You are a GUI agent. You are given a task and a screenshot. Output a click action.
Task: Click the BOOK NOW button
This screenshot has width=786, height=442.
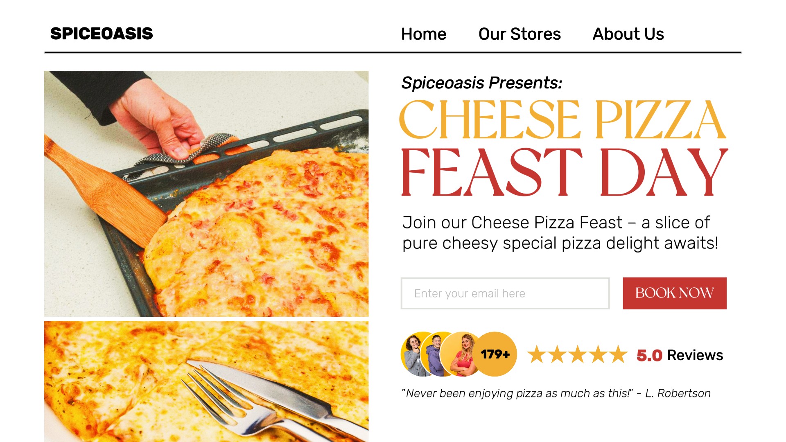click(674, 293)
